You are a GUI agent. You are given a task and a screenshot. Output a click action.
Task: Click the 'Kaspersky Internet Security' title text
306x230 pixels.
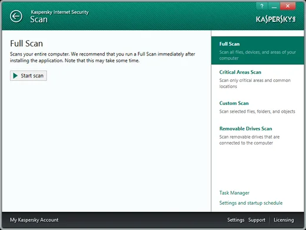click(59, 12)
